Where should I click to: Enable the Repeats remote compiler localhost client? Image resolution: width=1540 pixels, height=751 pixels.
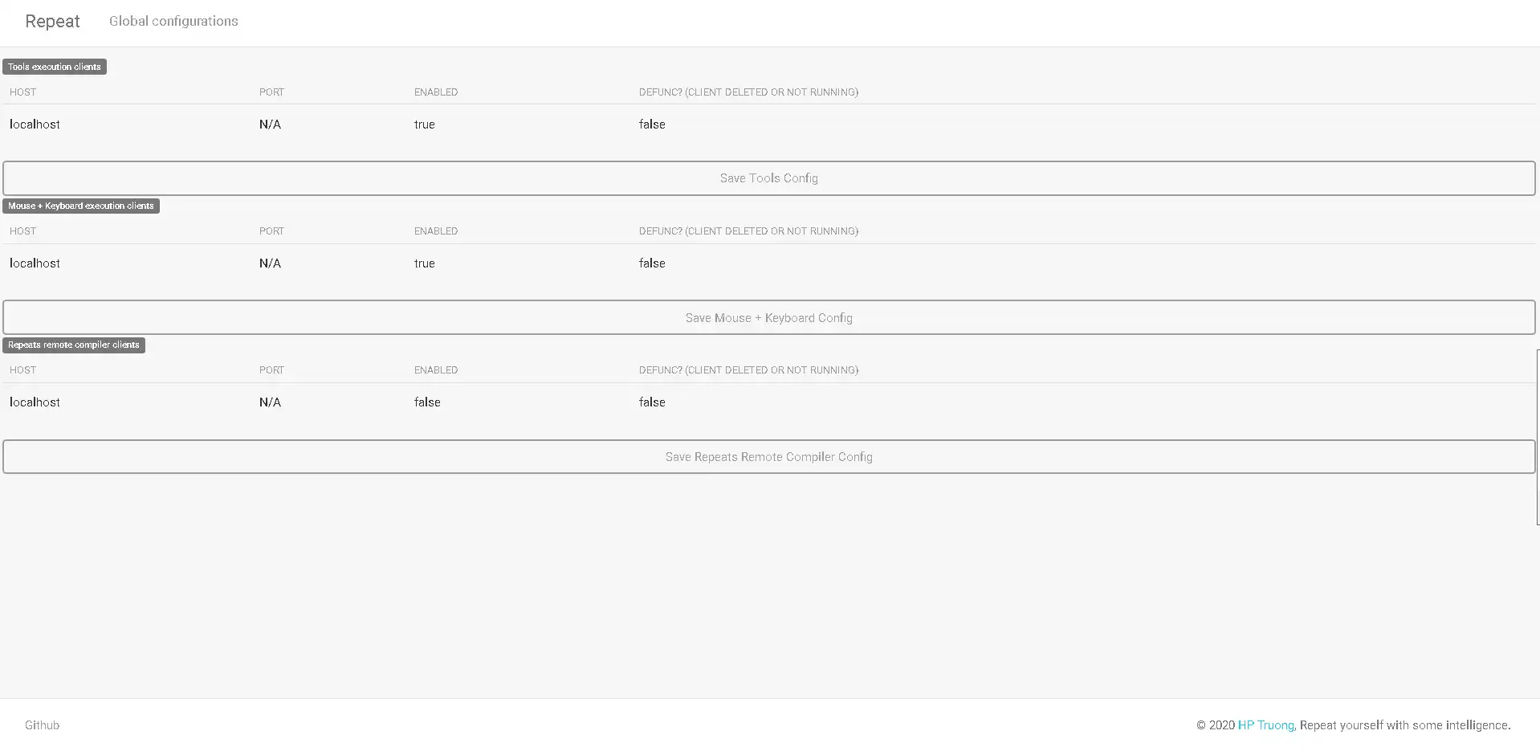427,402
